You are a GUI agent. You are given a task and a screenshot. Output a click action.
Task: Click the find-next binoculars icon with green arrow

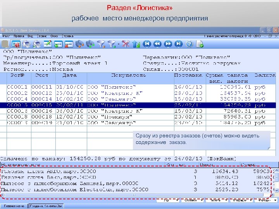90,44
